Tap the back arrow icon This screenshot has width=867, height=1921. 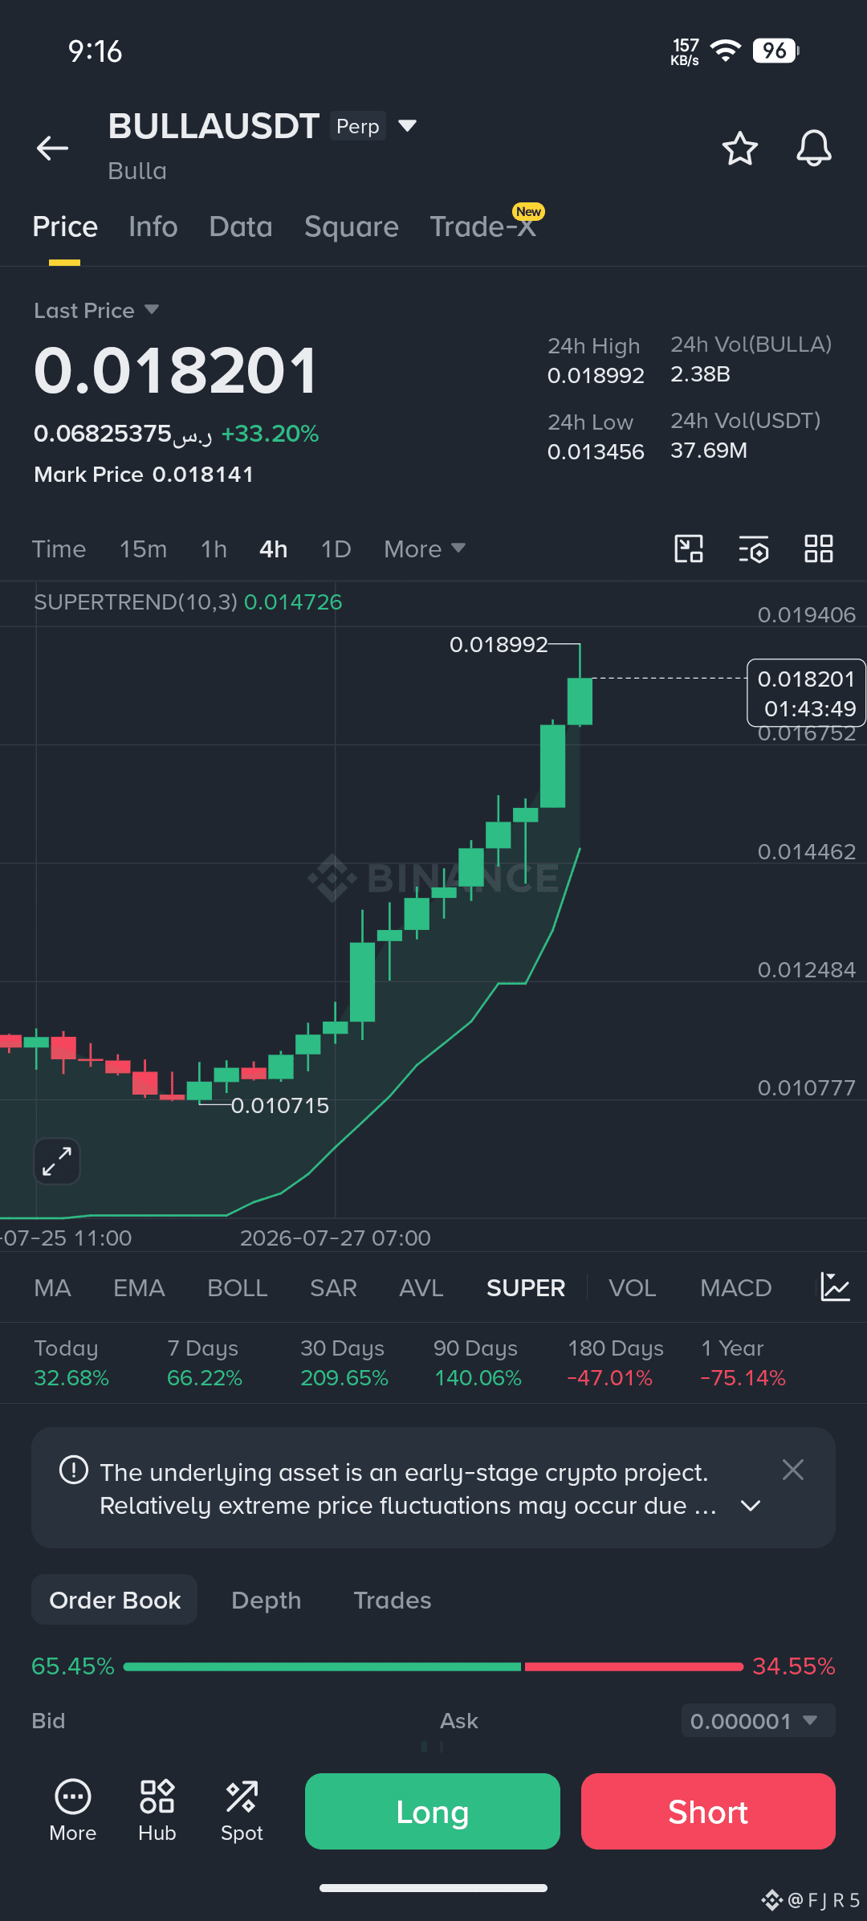52,148
